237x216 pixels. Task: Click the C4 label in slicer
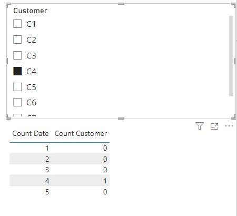(31, 72)
